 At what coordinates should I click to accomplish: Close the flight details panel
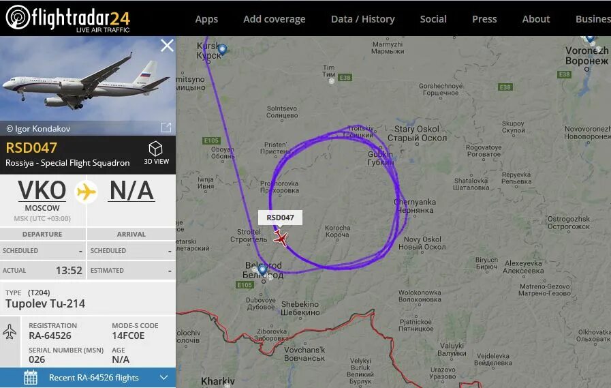point(167,46)
